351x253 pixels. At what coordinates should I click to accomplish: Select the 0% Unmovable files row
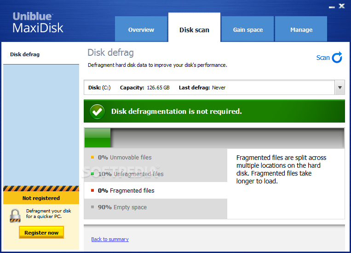coord(155,157)
